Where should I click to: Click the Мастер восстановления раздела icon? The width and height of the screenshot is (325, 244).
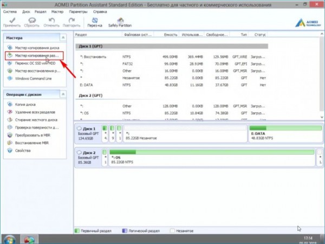pyautogui.click(x=10, y=70)
